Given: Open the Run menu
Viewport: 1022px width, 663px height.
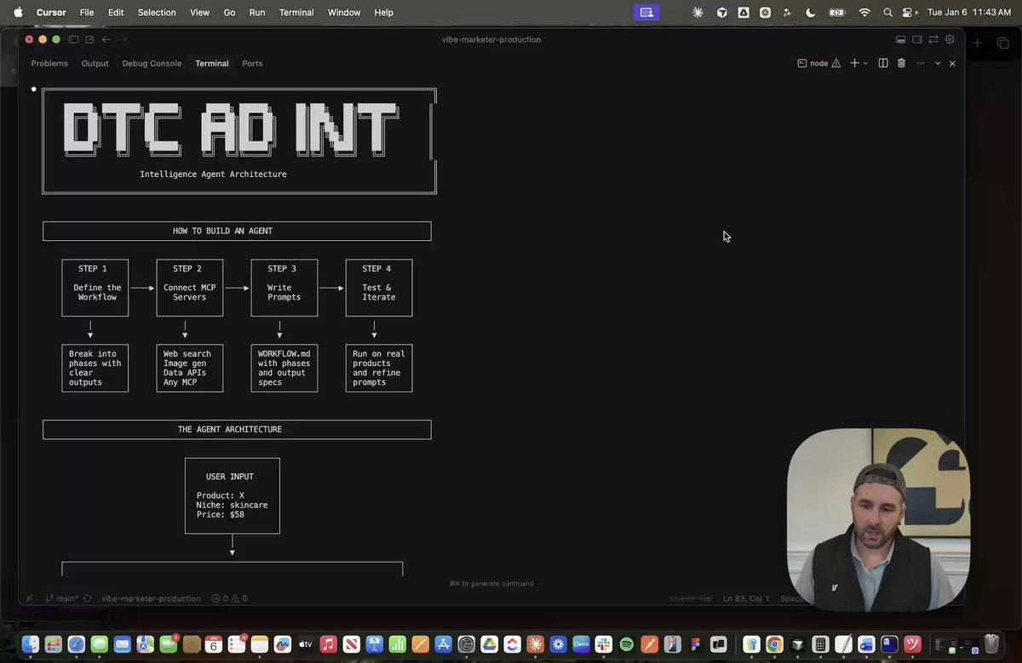Looking at the screenshot, I should pyautogui.click(x=257, y=12).
